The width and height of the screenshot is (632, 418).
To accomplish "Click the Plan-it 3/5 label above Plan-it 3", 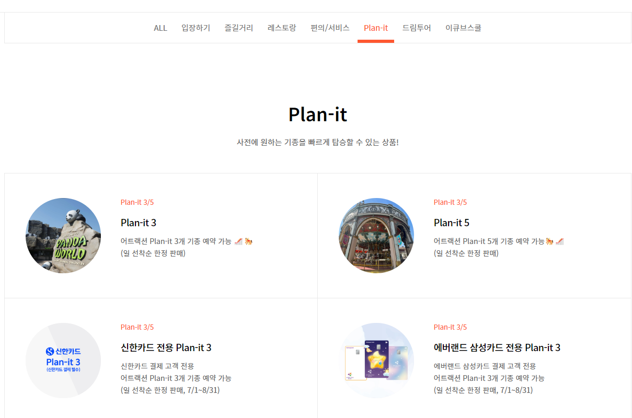I will 137,202.
